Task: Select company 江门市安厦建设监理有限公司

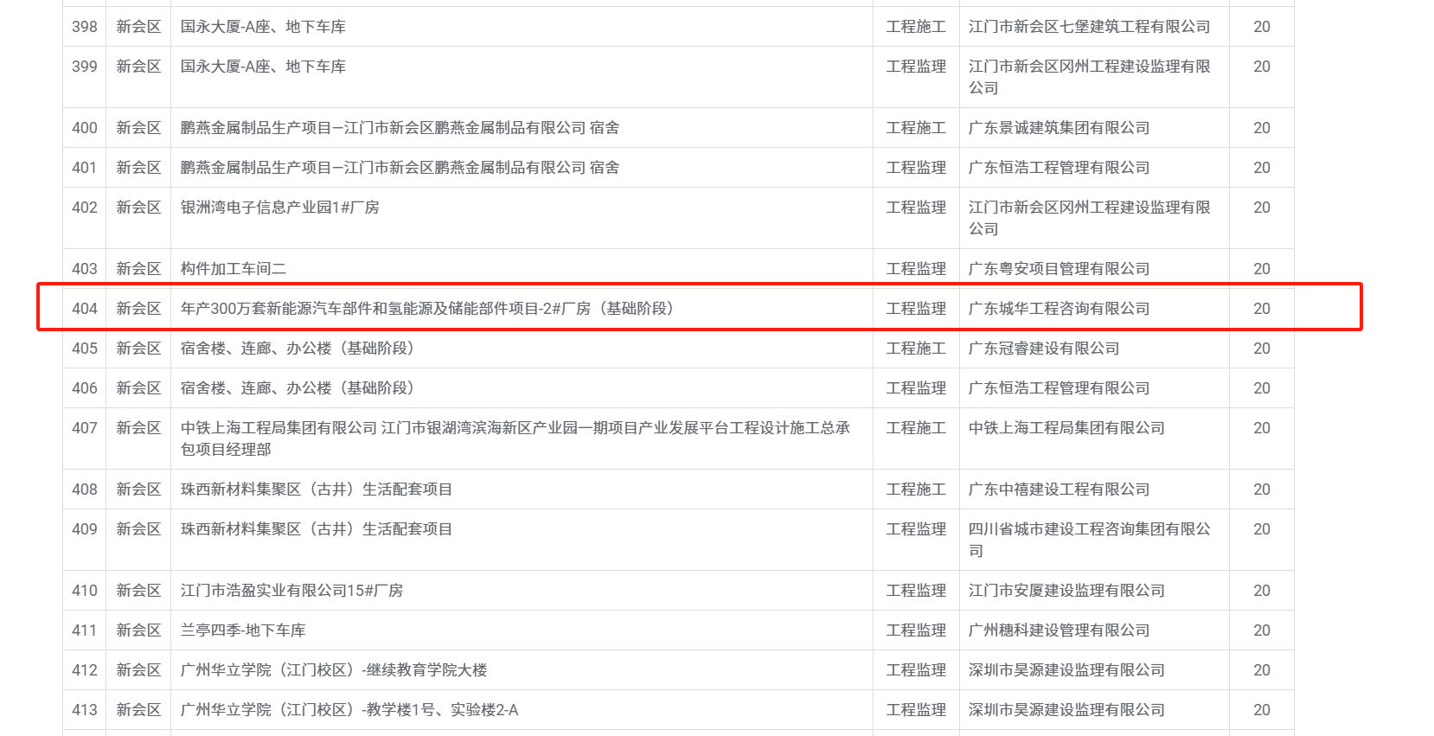Action: pos(1066,591)
